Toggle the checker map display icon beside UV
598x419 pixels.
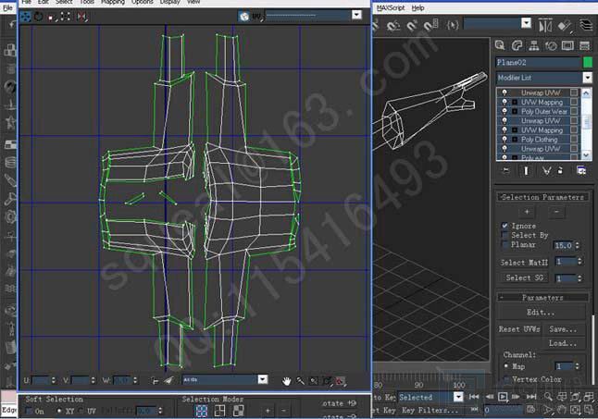tap(244, 16)
